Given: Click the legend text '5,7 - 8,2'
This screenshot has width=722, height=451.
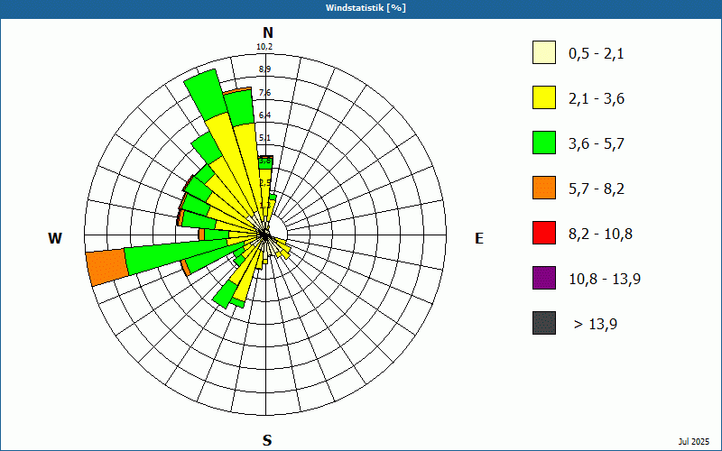Looking at the screenshot, I should (x=597, y=189).
